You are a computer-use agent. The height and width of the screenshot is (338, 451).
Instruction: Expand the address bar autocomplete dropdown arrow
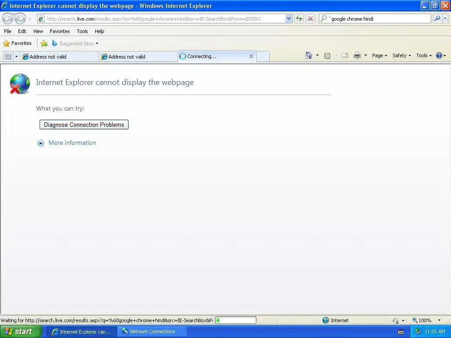[x=288, y=19]
